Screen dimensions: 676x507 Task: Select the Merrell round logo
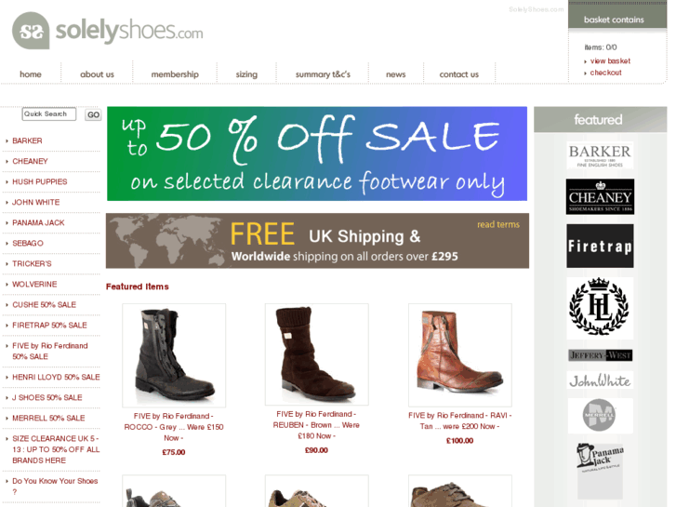pyautogui.click(x=600, y=416)
